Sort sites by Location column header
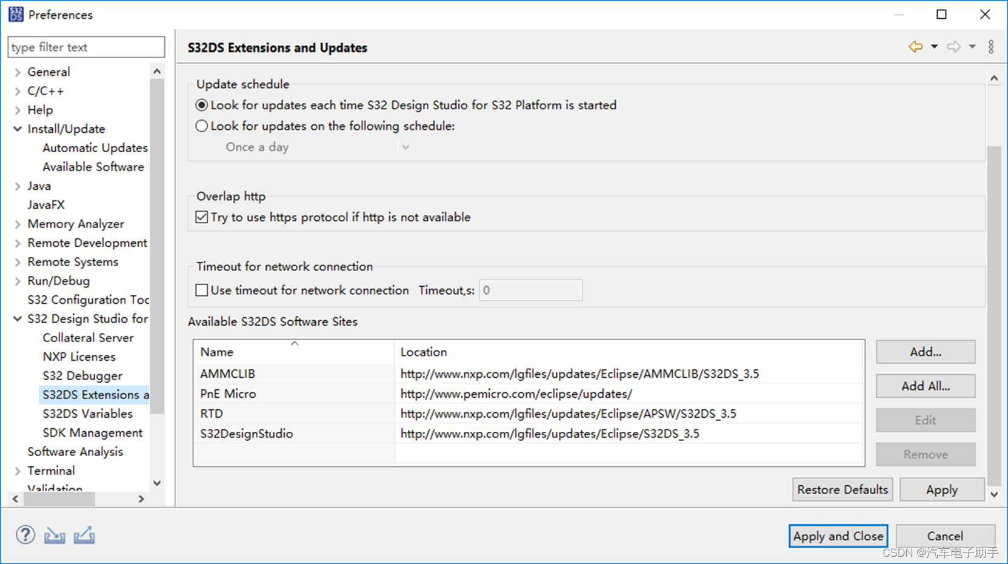 point(629,352)
